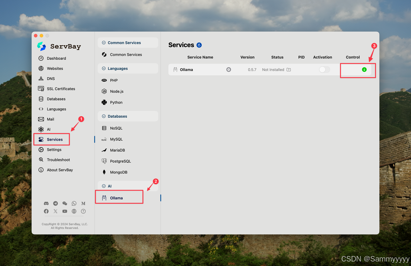Open the Telegram icon in sidebar footer
Viewport: 411px width, 266px height.
coord(56,203)
